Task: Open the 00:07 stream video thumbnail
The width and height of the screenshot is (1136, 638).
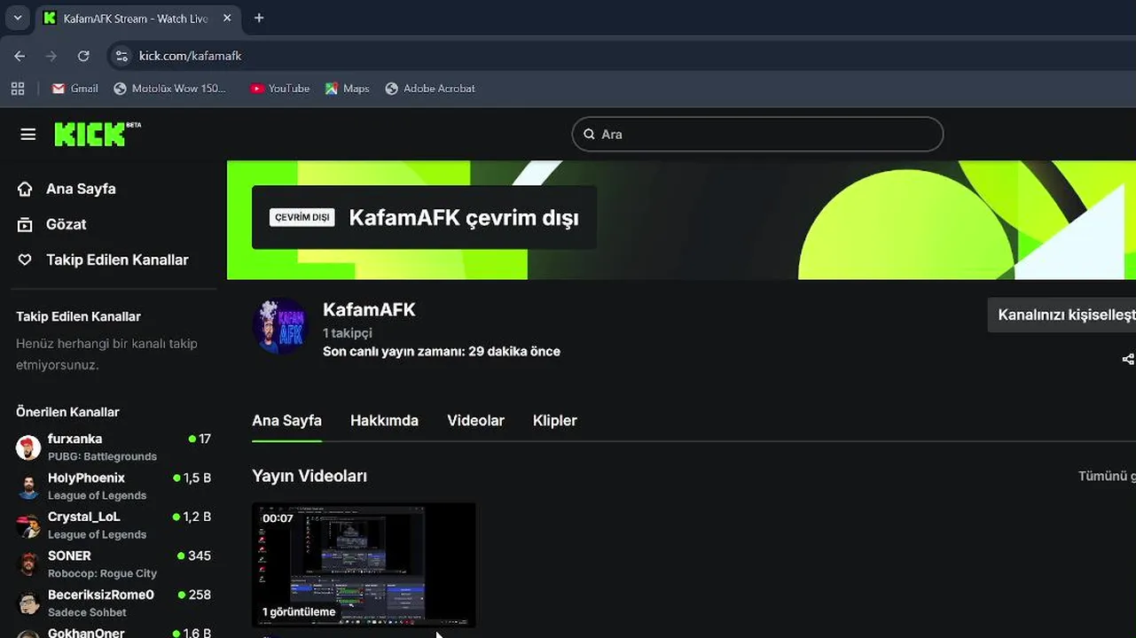Action: tap(364, 564)
